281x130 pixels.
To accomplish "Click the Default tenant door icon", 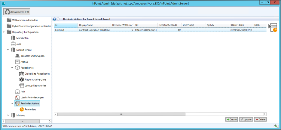I will pyautogui.click(x=13, y=50).
